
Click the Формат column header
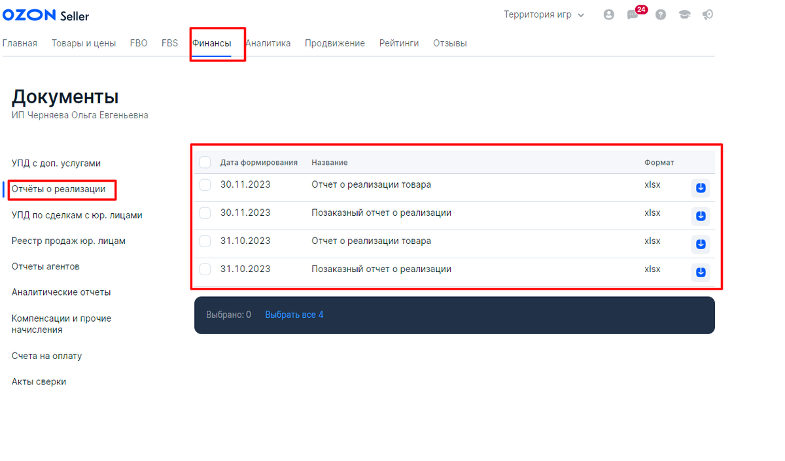[x=659, y=162]
